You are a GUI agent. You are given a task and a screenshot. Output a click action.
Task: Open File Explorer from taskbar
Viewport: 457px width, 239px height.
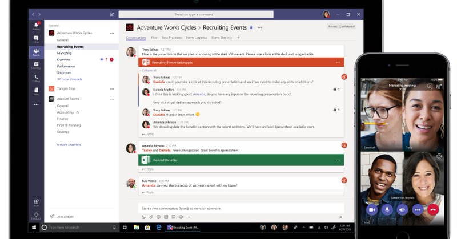(x=136, y=228)
